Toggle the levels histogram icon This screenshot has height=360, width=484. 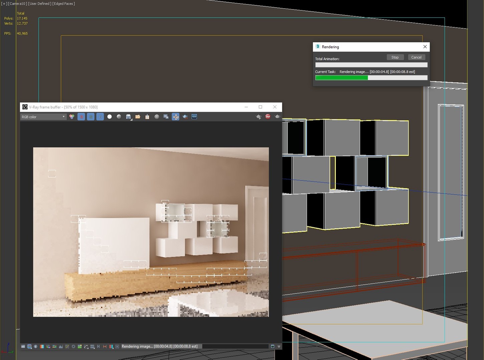click(61, 346)
